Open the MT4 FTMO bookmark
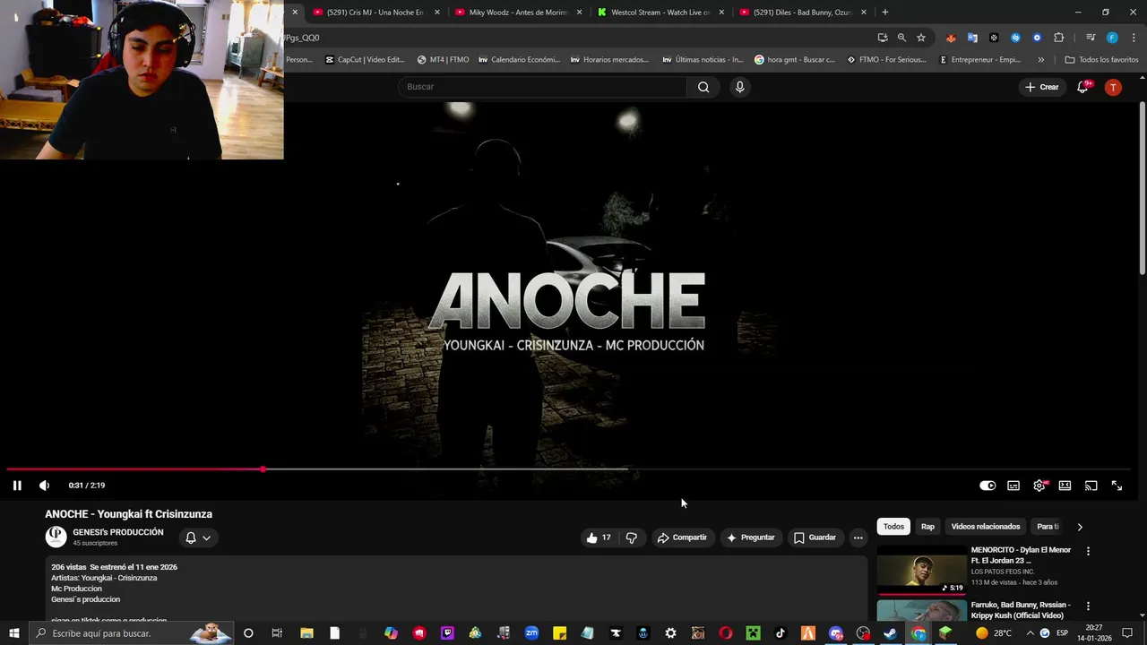Viewport: 1147px width, 645px height. pyautogui.click(x=443, y=60)
